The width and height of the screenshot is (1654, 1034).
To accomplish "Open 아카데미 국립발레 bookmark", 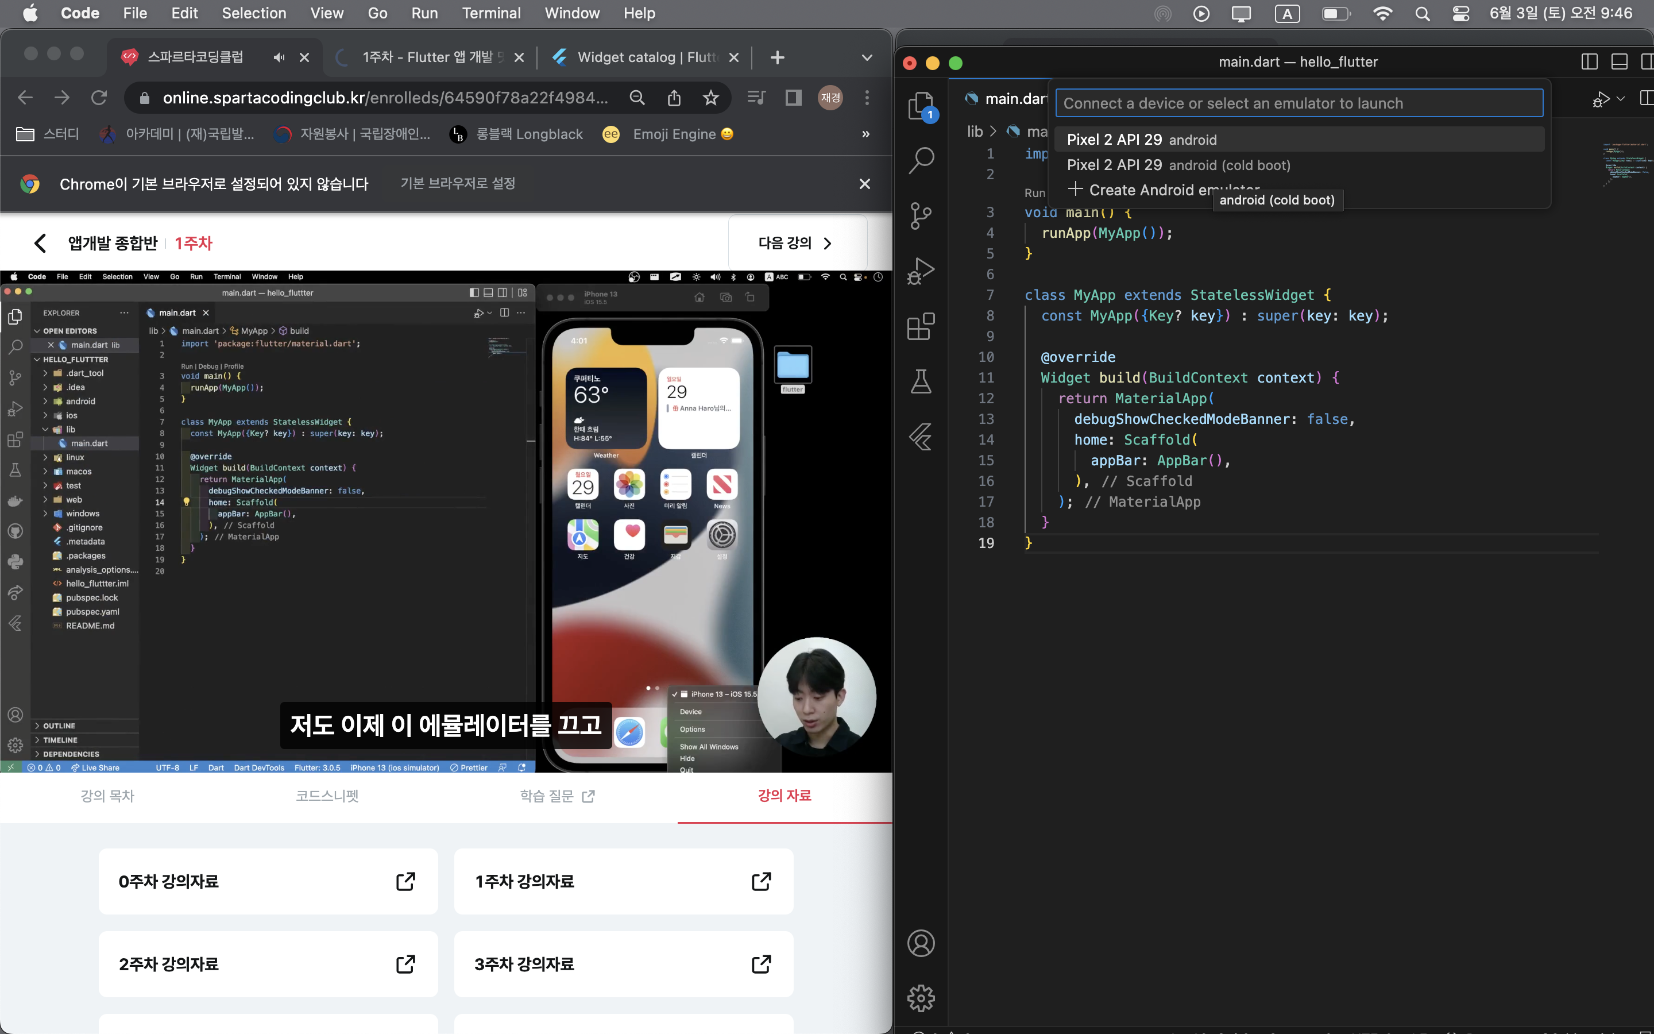I will click(176, 134).
